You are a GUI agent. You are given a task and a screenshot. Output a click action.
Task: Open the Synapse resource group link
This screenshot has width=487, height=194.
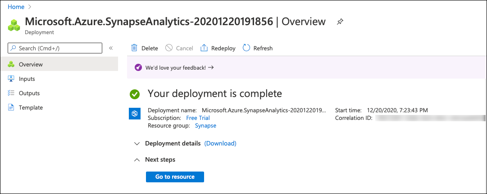pyautogui.click(x=205, y=126)
